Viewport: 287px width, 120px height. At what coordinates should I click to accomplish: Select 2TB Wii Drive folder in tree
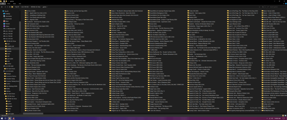pos(10,96)
